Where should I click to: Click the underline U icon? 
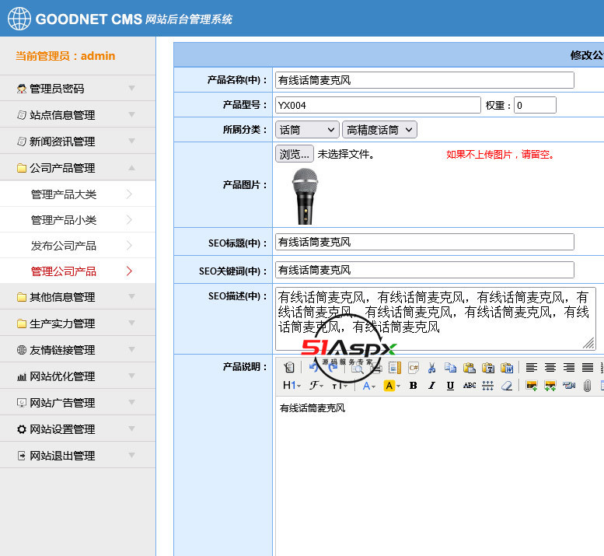tap(450, 386)
